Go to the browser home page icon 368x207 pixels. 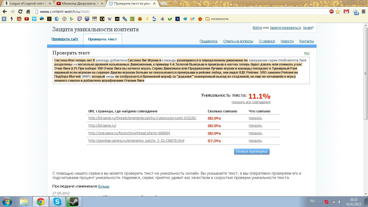(28, 12)
